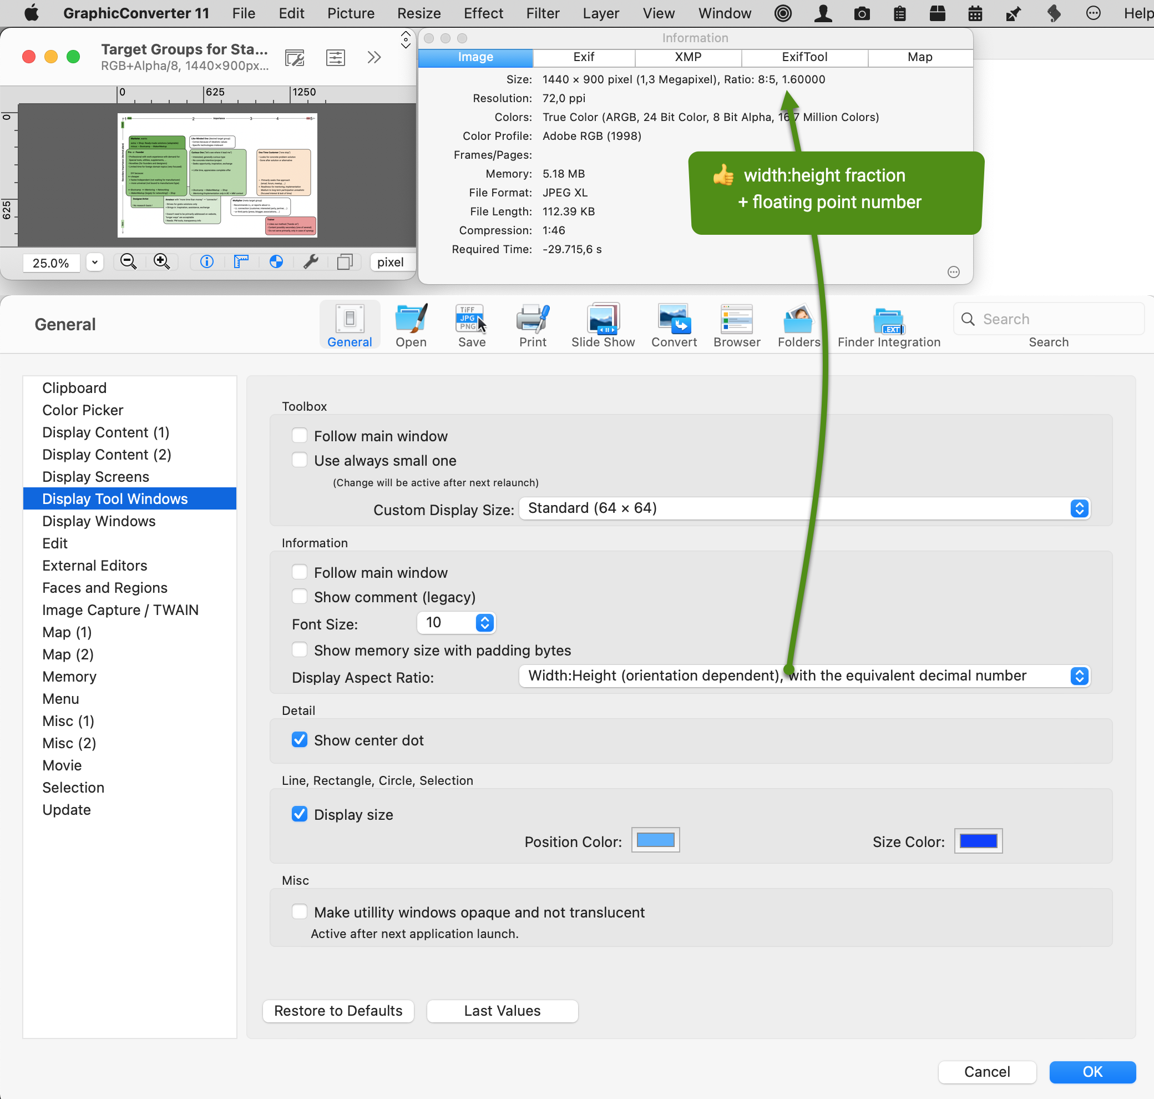Click the Position Color swatch
This screenshot has width=1154, height=1099.
(655, 840)
